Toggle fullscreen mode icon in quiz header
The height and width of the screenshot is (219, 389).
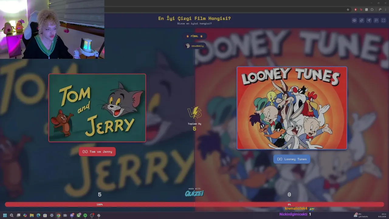384,20
